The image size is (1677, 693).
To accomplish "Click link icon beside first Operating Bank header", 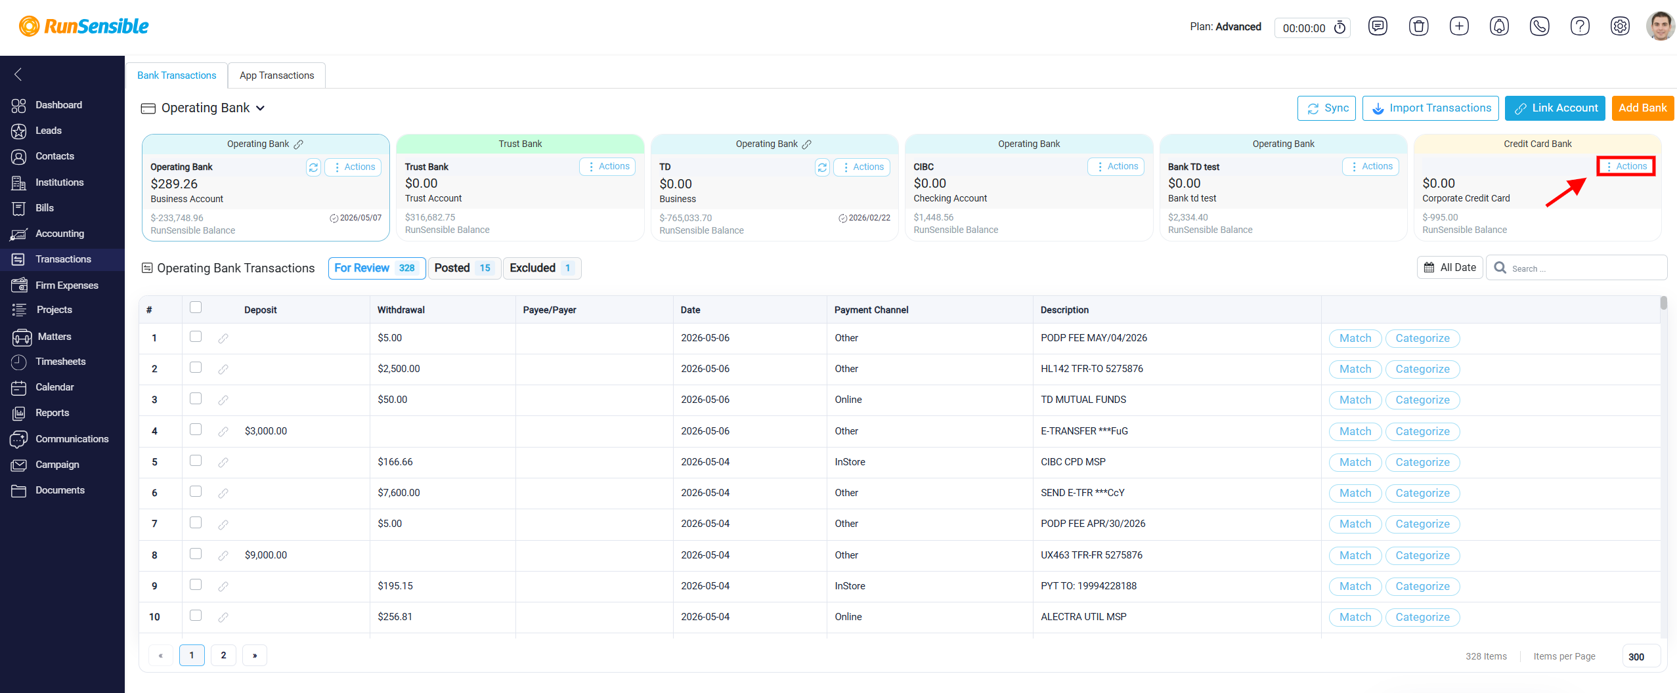I will pos(298,144).
